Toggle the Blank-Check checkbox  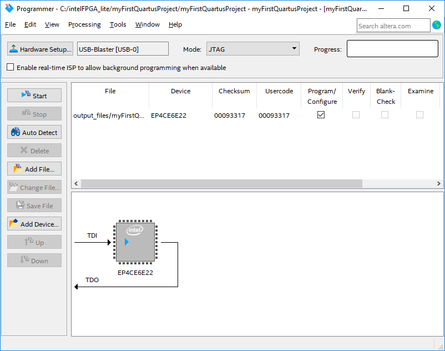[385, 115]
